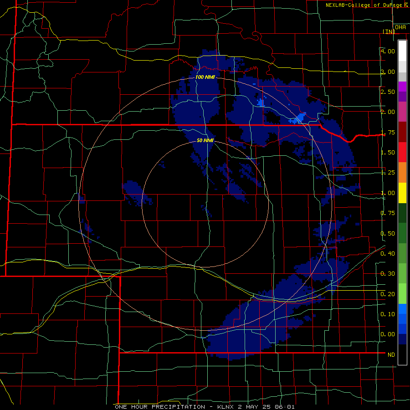Click the 1.75 legend value
Screen dimensions: 410x410
click(x=388, y=132)
